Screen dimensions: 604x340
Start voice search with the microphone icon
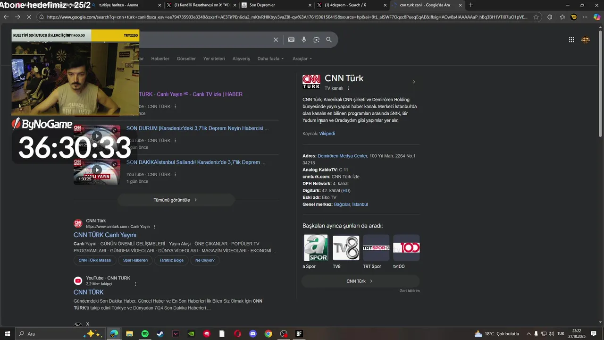[x=304, y=40]
